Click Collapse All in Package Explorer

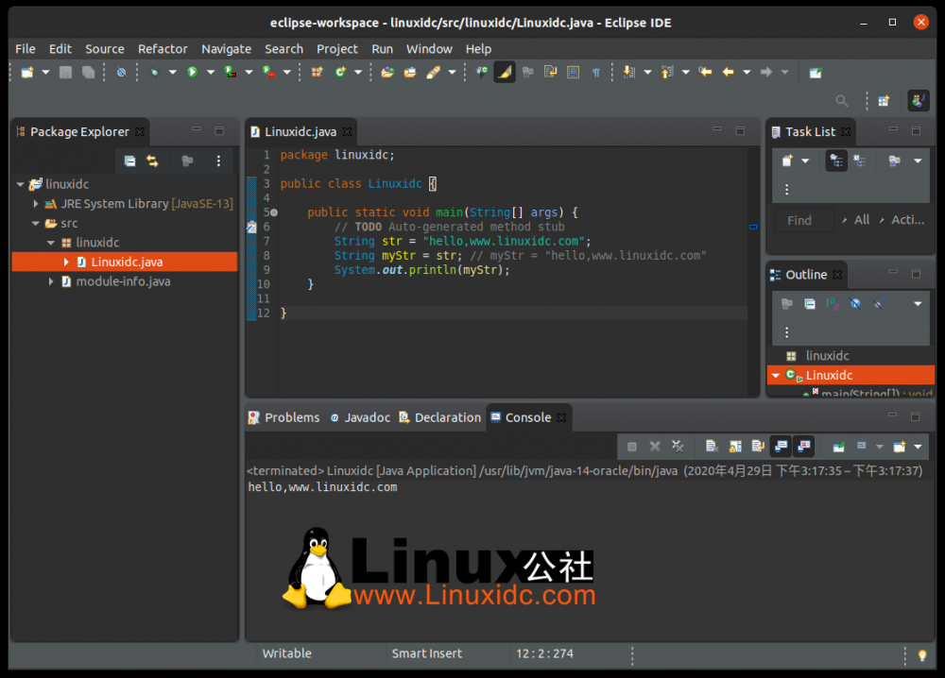(x=129, y=161)
